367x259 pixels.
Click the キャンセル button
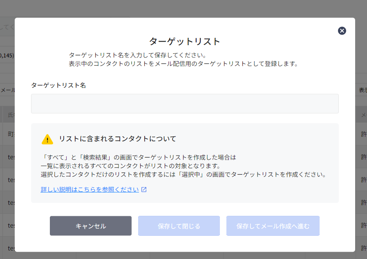tap(91, 226)
